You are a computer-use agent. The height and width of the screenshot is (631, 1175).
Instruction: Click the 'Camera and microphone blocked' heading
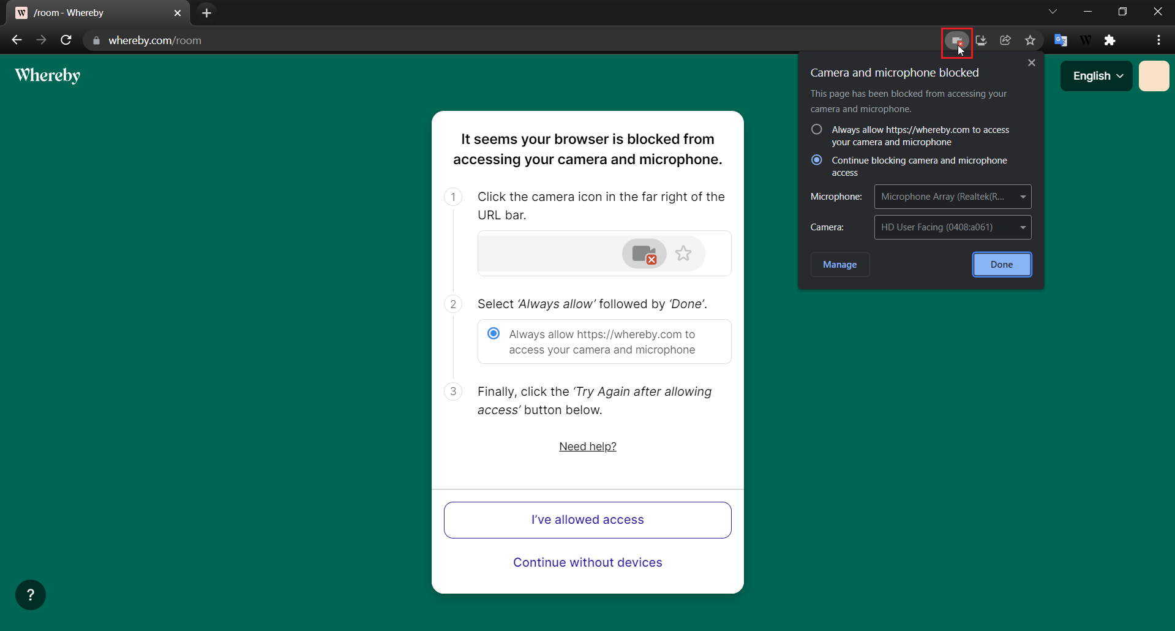click(x=895, y=72)
